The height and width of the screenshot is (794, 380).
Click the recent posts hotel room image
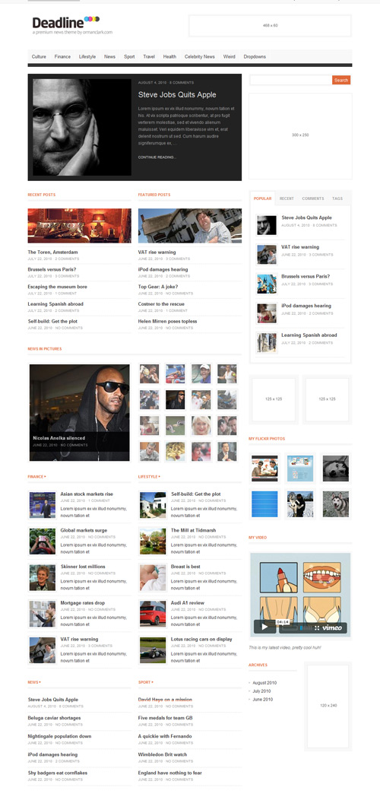pyautogui.click(x=80, y=226)
